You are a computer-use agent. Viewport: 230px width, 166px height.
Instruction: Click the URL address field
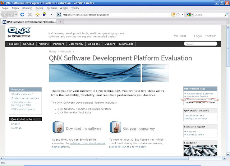116,15
